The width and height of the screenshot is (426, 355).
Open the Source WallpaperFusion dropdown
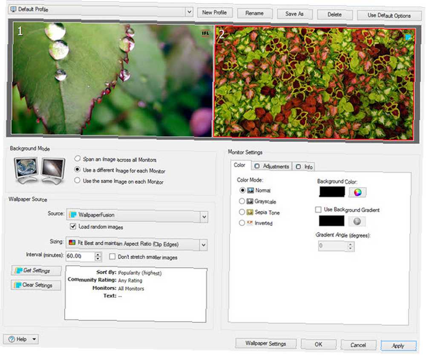tap(204, 217)
